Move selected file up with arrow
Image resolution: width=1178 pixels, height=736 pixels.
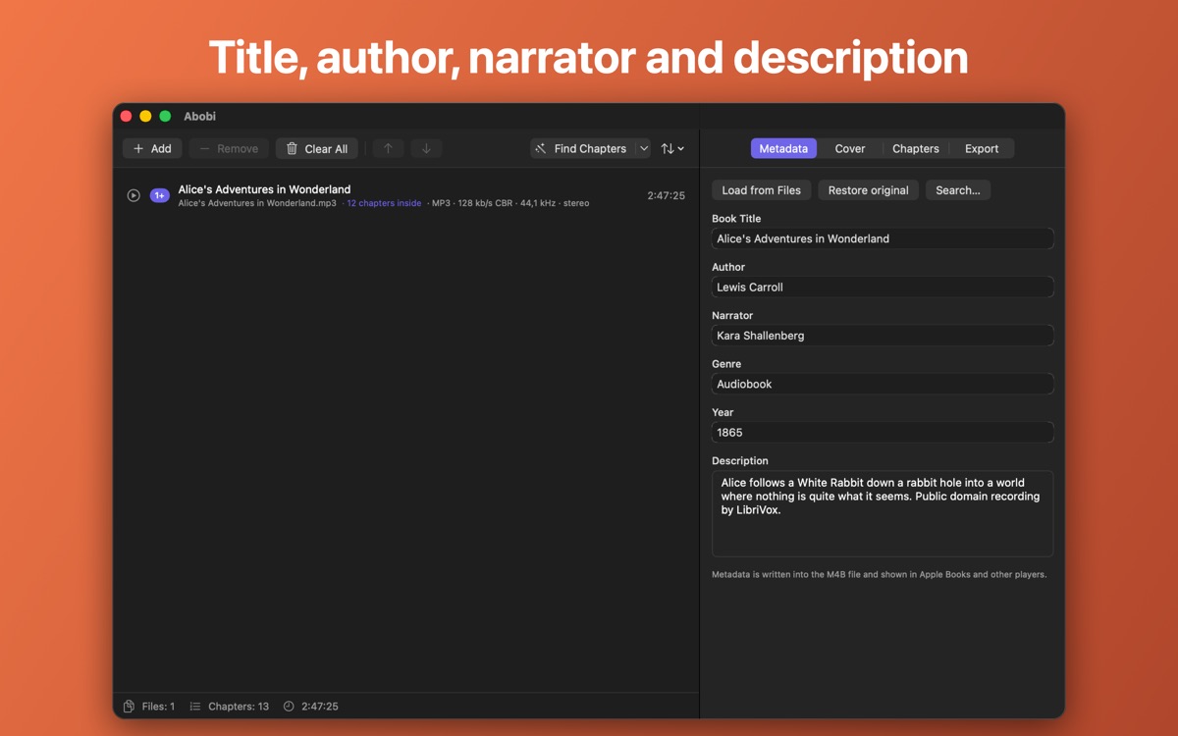coord(388,148)
